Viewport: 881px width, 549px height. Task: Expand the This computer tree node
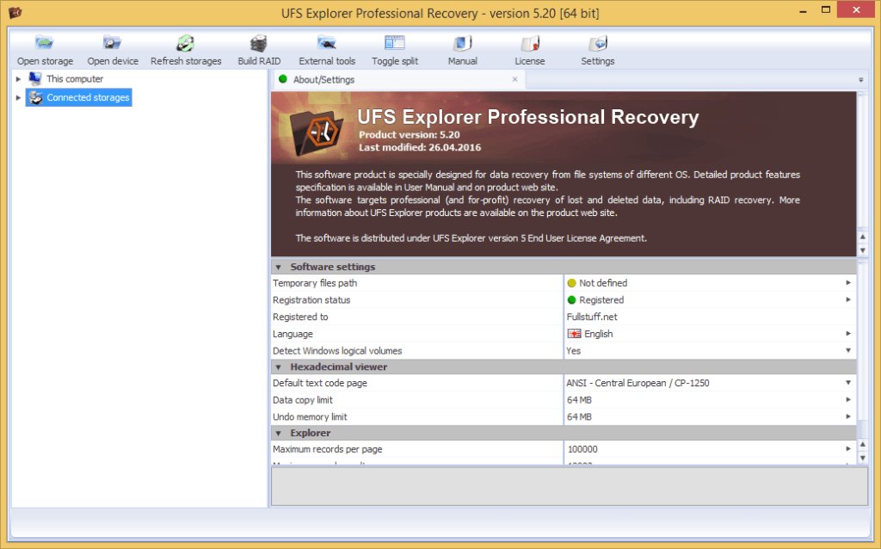(x=19, y=79)
